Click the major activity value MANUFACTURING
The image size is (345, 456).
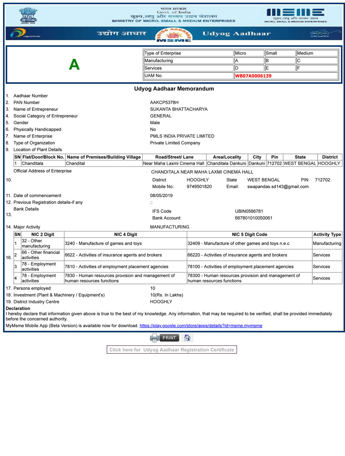(170, 227)
